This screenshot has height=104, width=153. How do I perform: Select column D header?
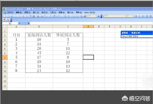pyautogui.click(x=88, y=27)
